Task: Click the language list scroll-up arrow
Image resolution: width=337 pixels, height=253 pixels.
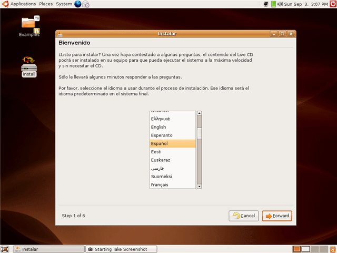Action: point(199,113)
